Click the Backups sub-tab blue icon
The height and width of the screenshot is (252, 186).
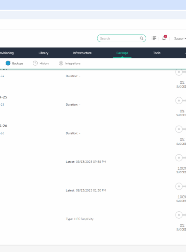[8, 63]
